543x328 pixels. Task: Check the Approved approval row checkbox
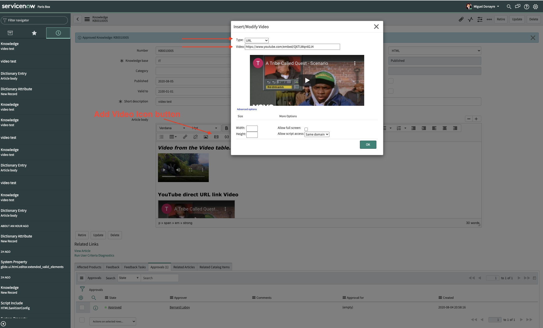(x=82, y=307)
